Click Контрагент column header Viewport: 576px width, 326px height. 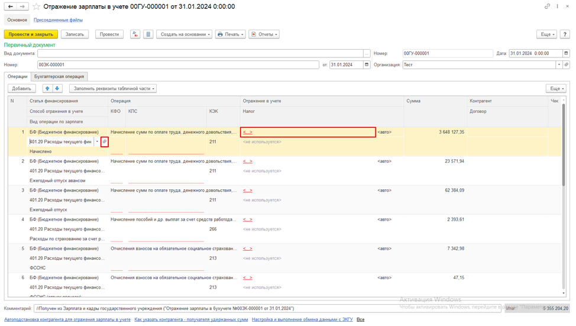507,101
